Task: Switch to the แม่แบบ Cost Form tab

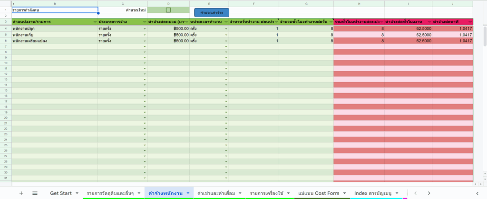Action: [318, 193]
